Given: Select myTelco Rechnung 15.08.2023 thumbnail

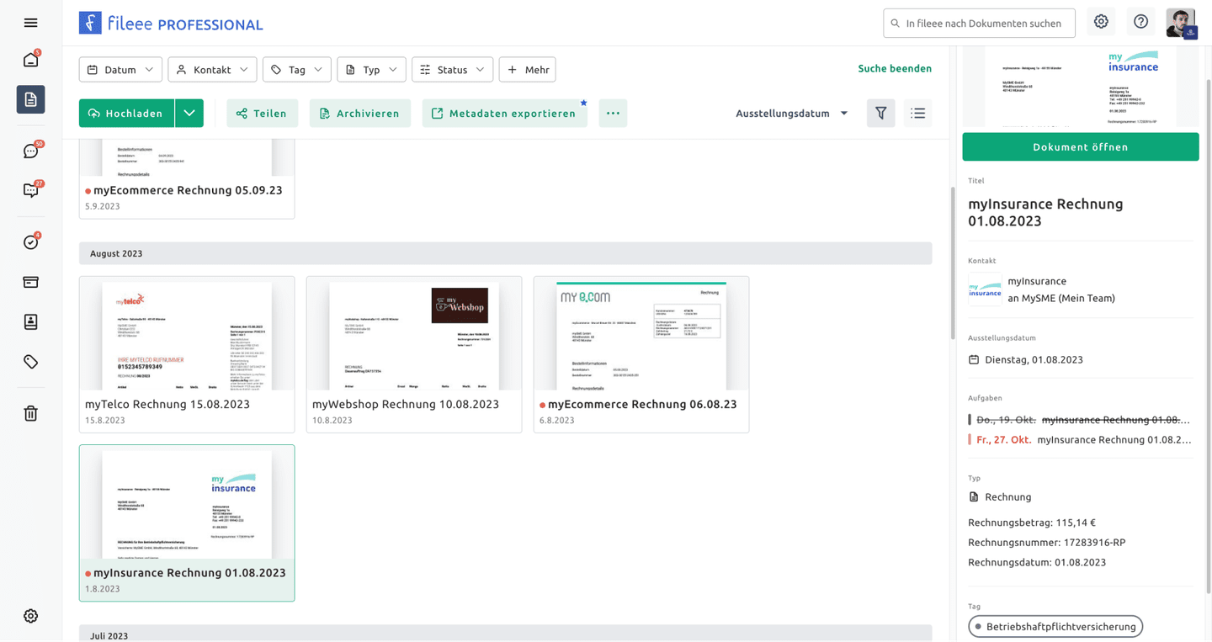Looking at the screenshot, I should click(187, 354).
